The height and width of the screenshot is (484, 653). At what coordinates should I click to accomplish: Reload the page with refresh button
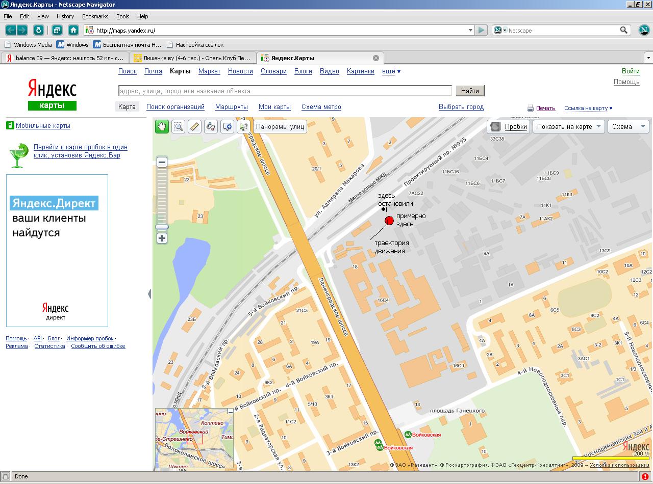pos(38,30)
